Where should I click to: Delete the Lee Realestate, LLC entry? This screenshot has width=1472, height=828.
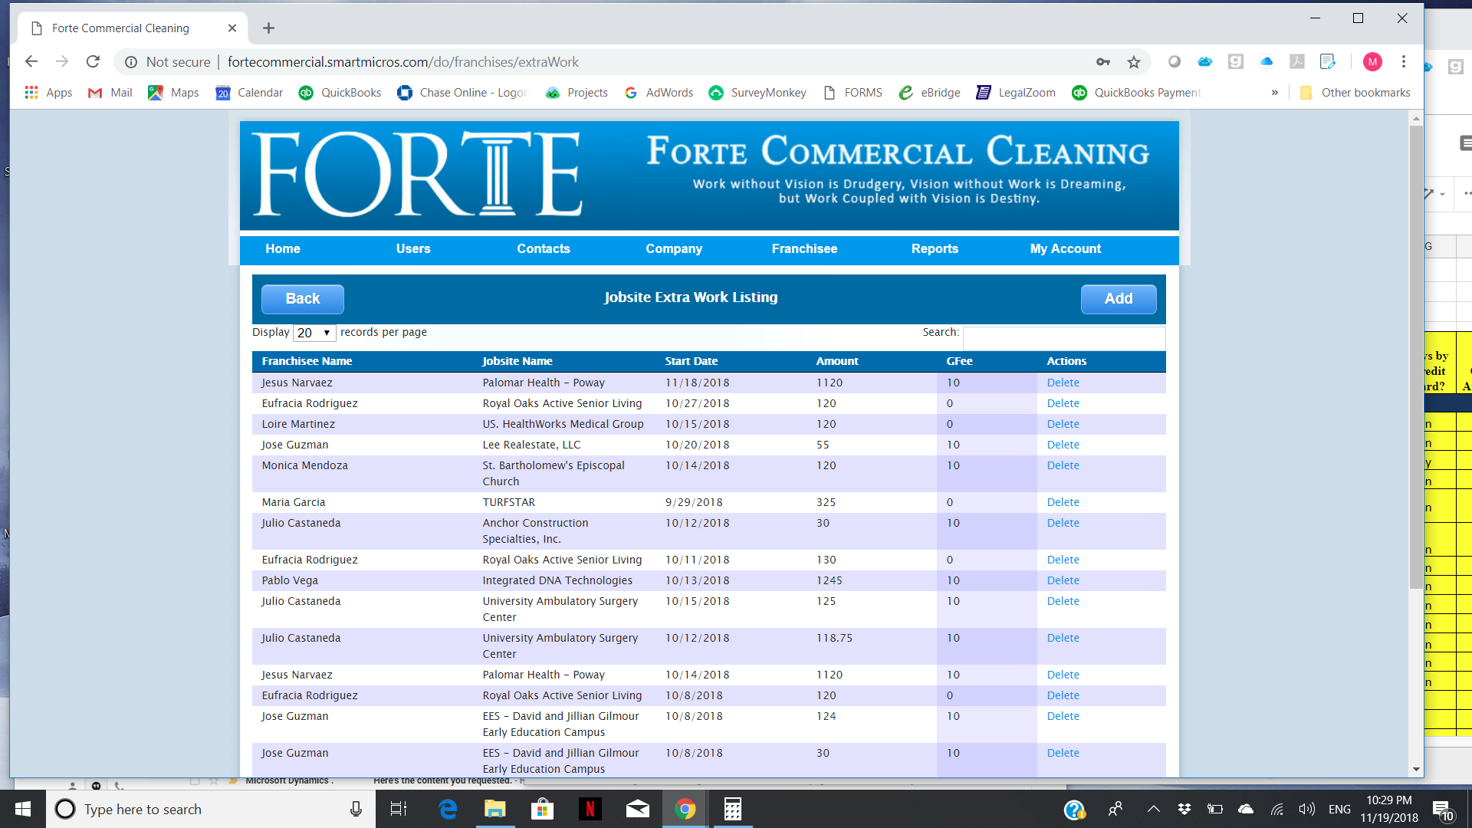[x=1063, y=445]
